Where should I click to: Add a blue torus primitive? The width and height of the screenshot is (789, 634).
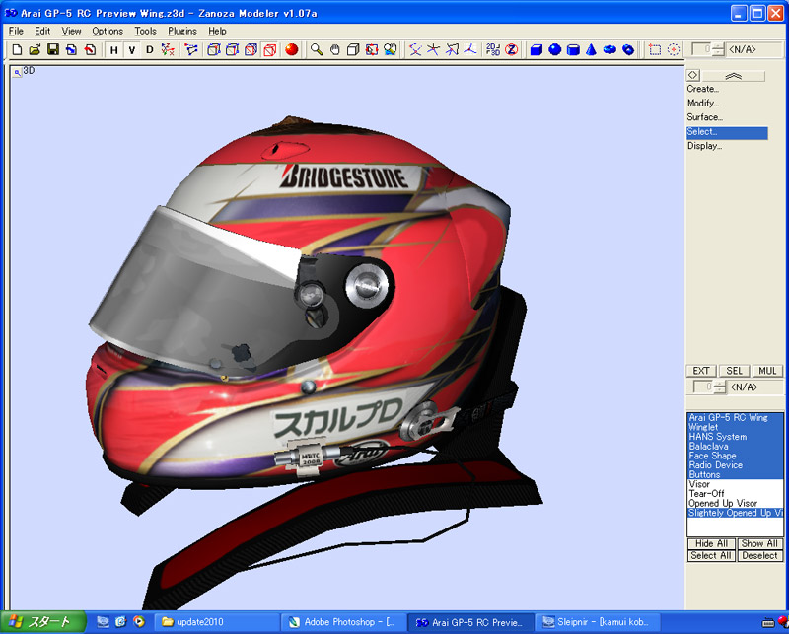click(610, 49)
